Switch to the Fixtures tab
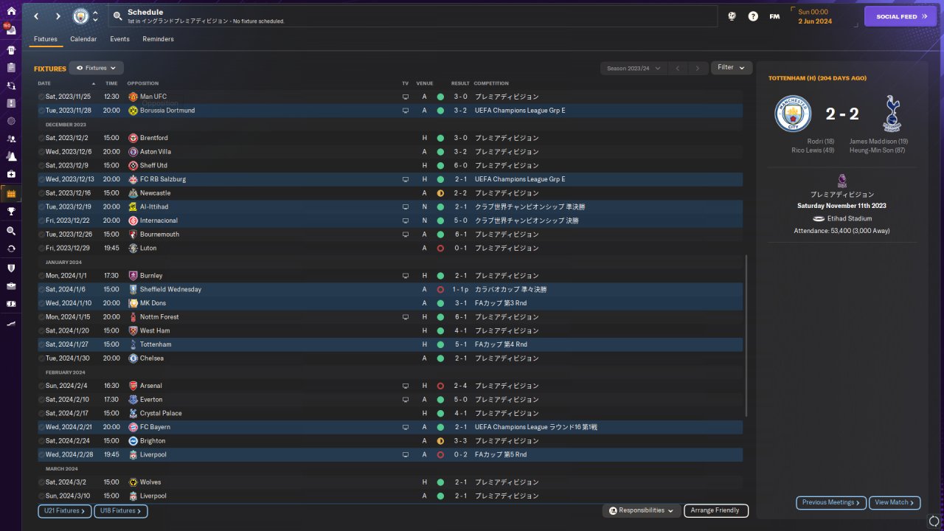Image resolution: width=944 pixels, height=531 pixels. pos(46,39)
